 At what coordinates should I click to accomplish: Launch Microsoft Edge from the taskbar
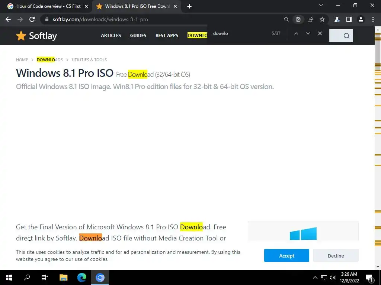click(x=82, y=278)
